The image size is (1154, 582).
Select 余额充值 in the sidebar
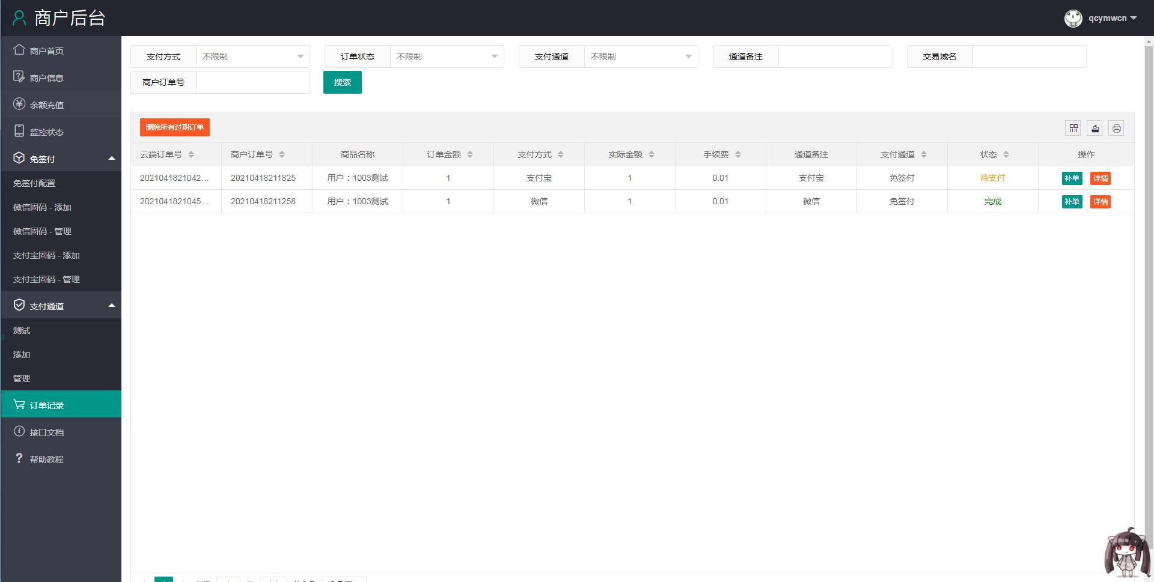tap(46, 105)
